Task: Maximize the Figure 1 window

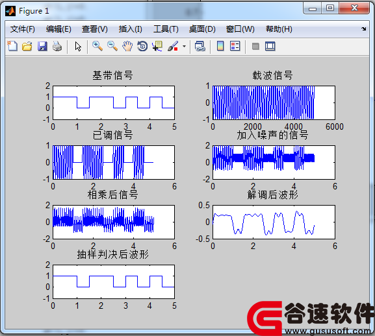Action: pos(330,8)
